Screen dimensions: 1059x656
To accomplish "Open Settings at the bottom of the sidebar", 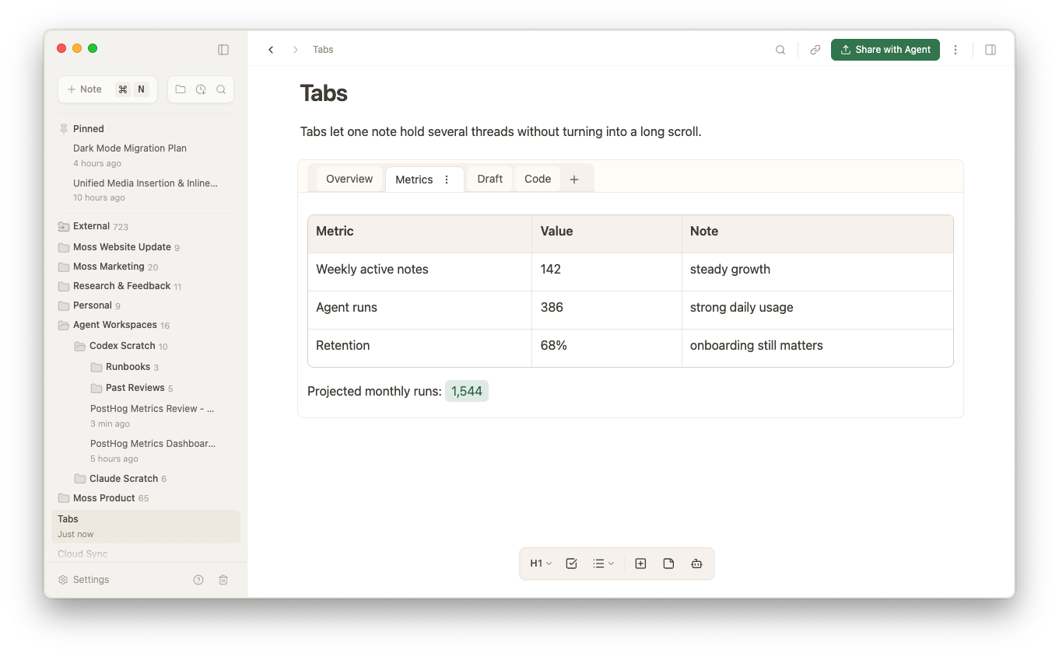I will tap(84, 579).
